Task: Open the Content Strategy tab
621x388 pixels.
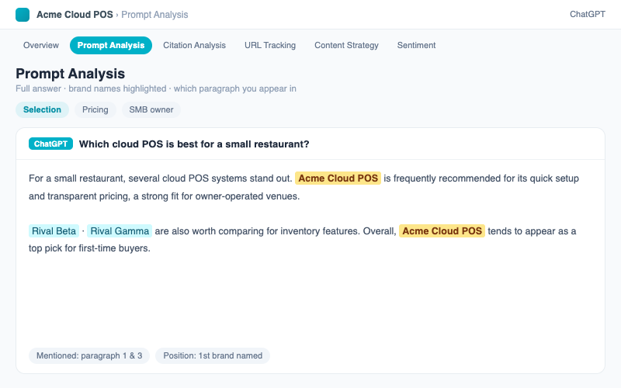Action: [346, 45]
